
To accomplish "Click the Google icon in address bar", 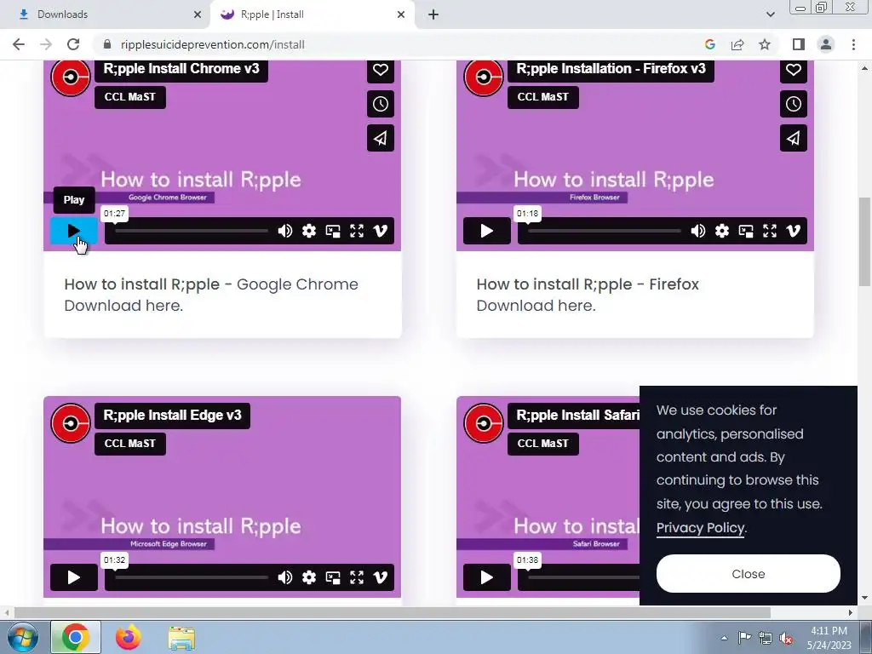I will pos(709,44).
